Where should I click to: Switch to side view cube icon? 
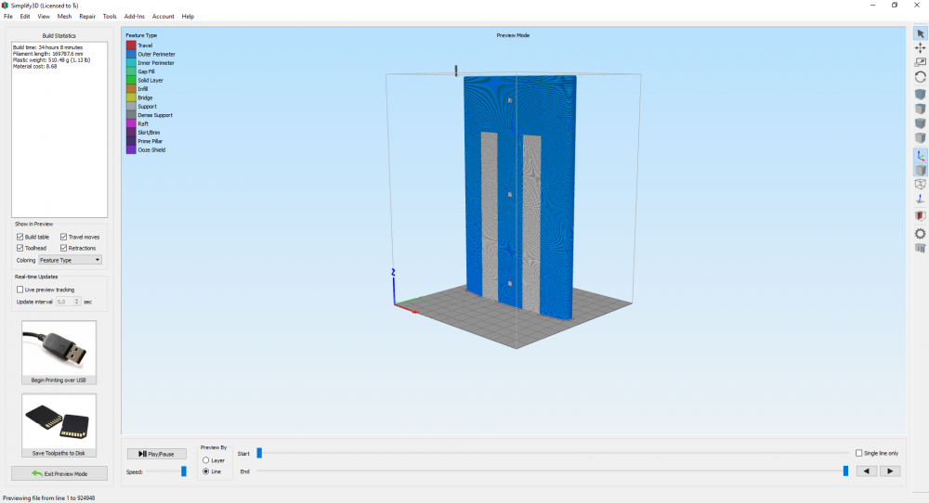pyautogui.click(x=920, y=138)
